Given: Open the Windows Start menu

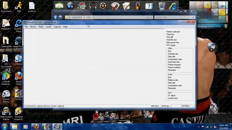Looking at the screenshot, I should pos(4,127).
